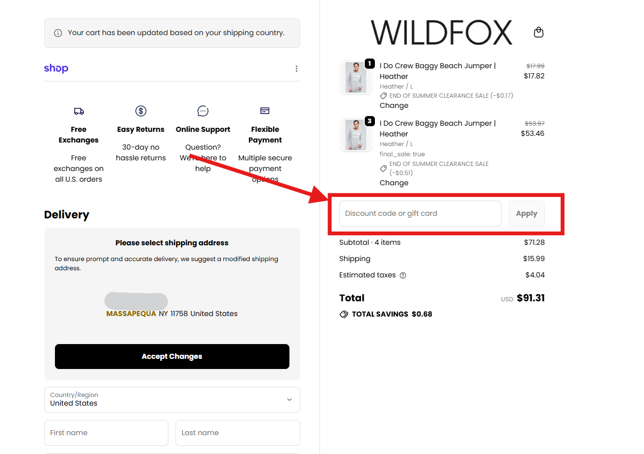Open the Shop account options menu
Image resolution: width=644 pixels, height=454 pixels.
point(297,69)
